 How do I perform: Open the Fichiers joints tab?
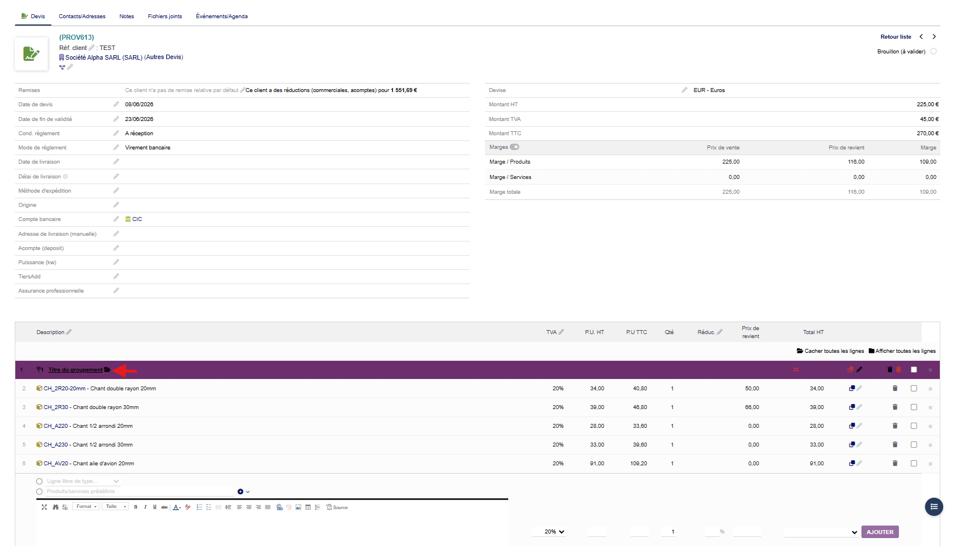pos(165,16)
